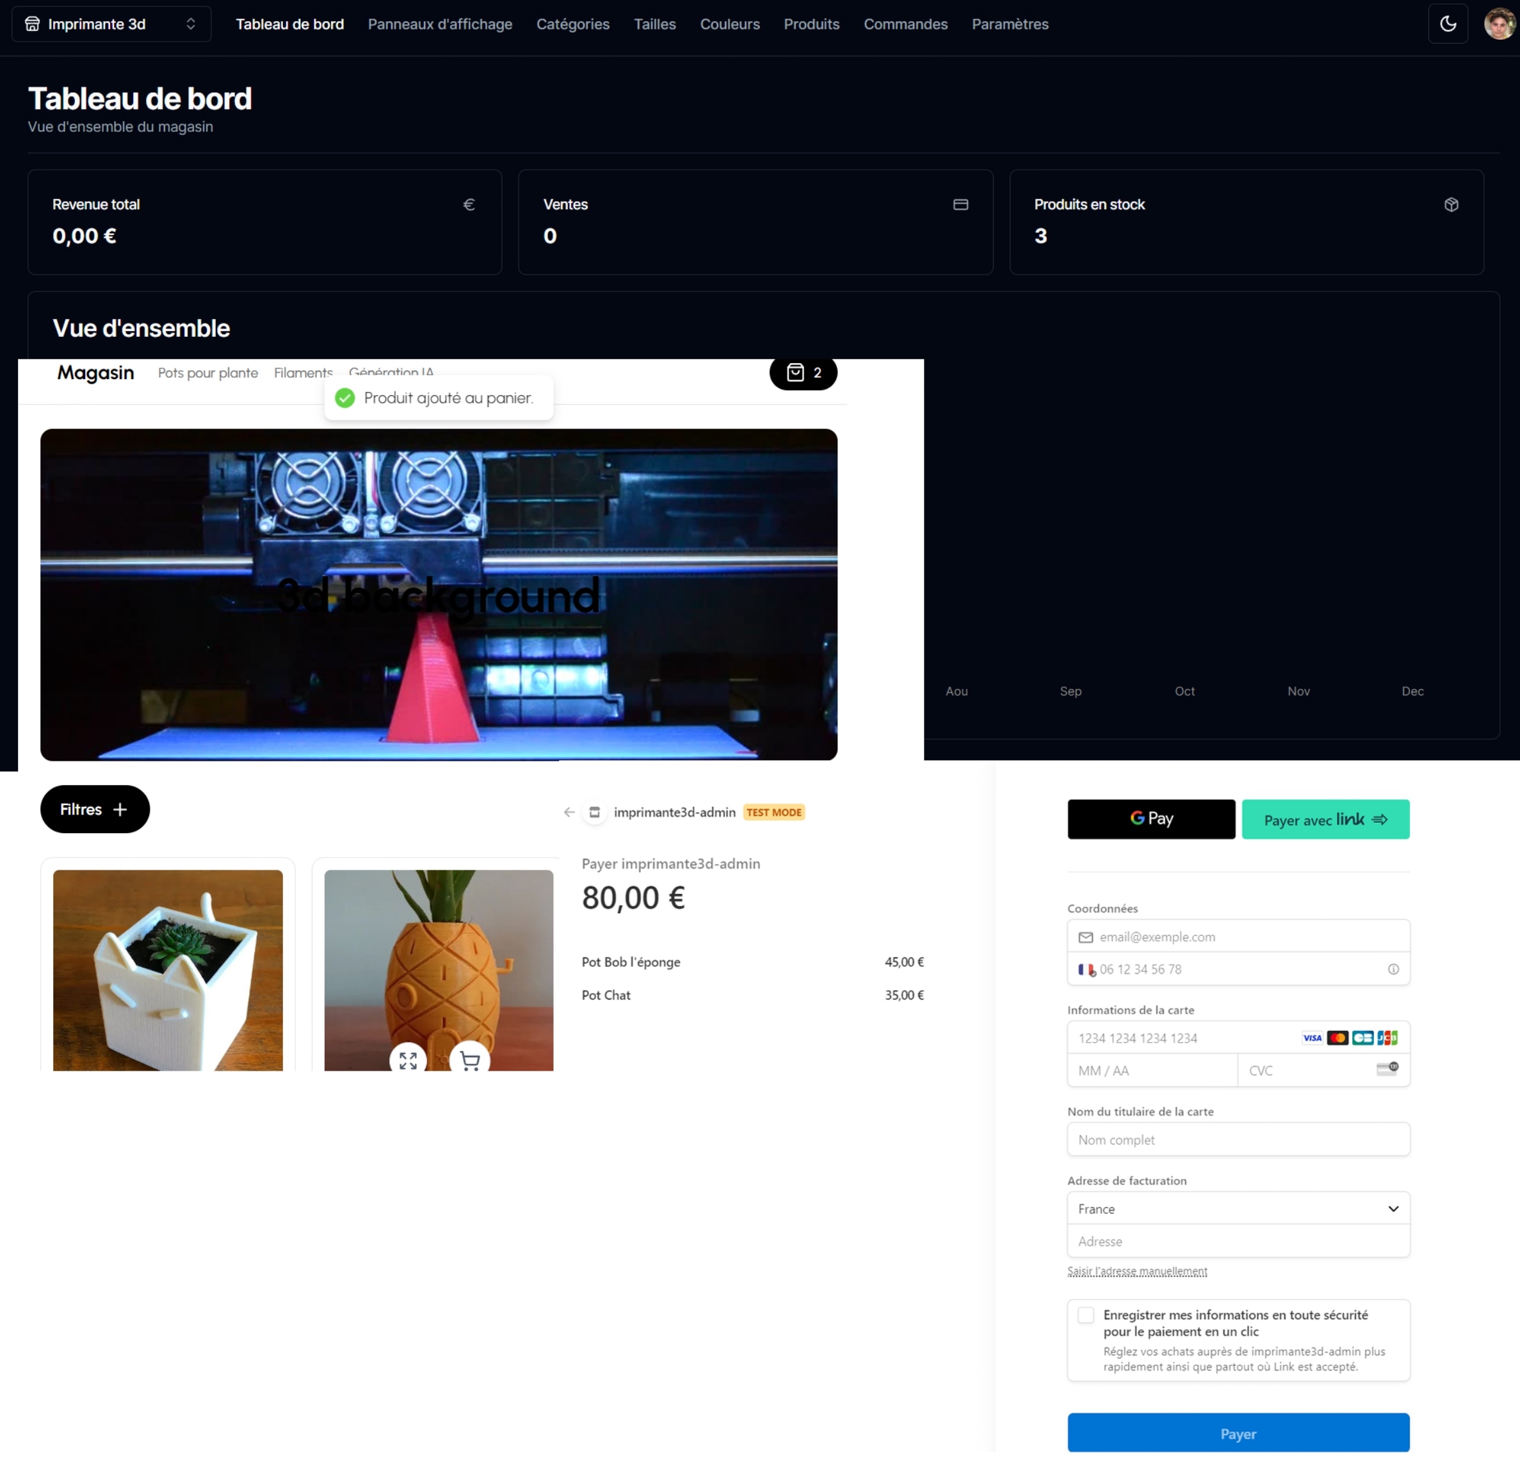Click the phone field info icon
This screenshot has height=1471, width=1520.
(1393, 969)
